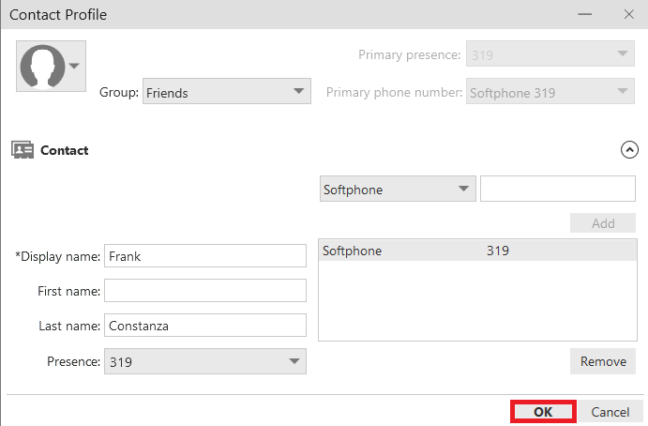The height and width of the screenshot is (426, 648).
Task: Open the Group Friends dropdown
Action: pos(226,91)
